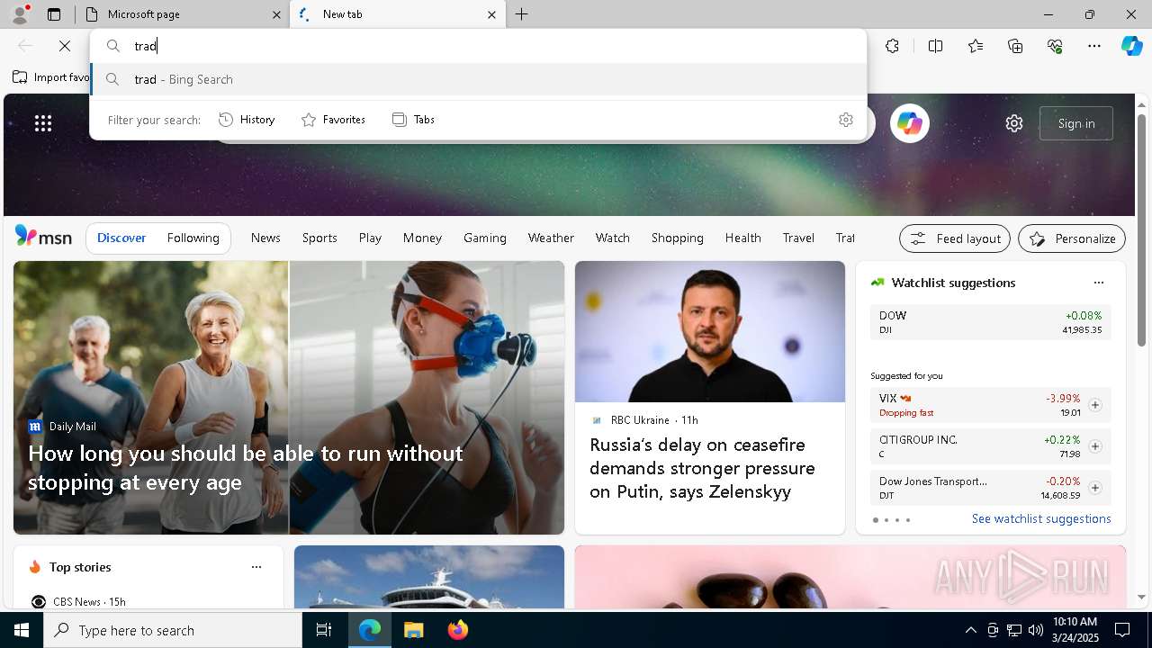This screenshot has width=1152, height=648.
Task: Click the taskbar search box
Action: pos(173,630)
